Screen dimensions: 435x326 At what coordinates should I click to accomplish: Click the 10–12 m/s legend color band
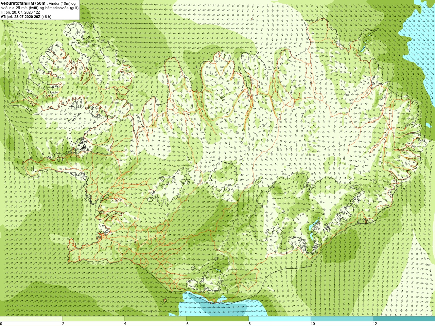coord(342,319)
